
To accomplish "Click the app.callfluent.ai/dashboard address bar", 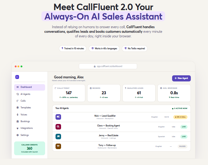I will (x=108, y=66).
